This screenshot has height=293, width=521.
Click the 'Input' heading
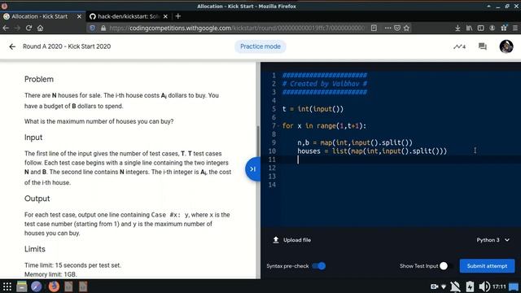pyautogui.click(x=33, y=138)
